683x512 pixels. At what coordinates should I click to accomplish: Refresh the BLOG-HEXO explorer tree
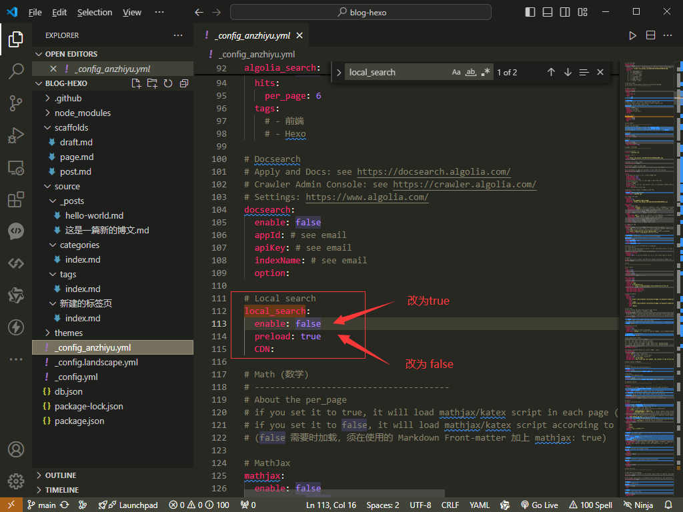coord(168,83)
